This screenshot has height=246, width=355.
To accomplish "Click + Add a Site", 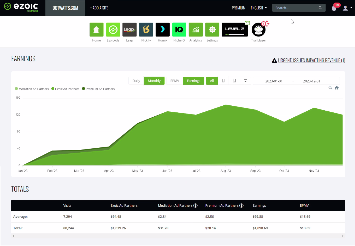I will (x=99, y=8).
